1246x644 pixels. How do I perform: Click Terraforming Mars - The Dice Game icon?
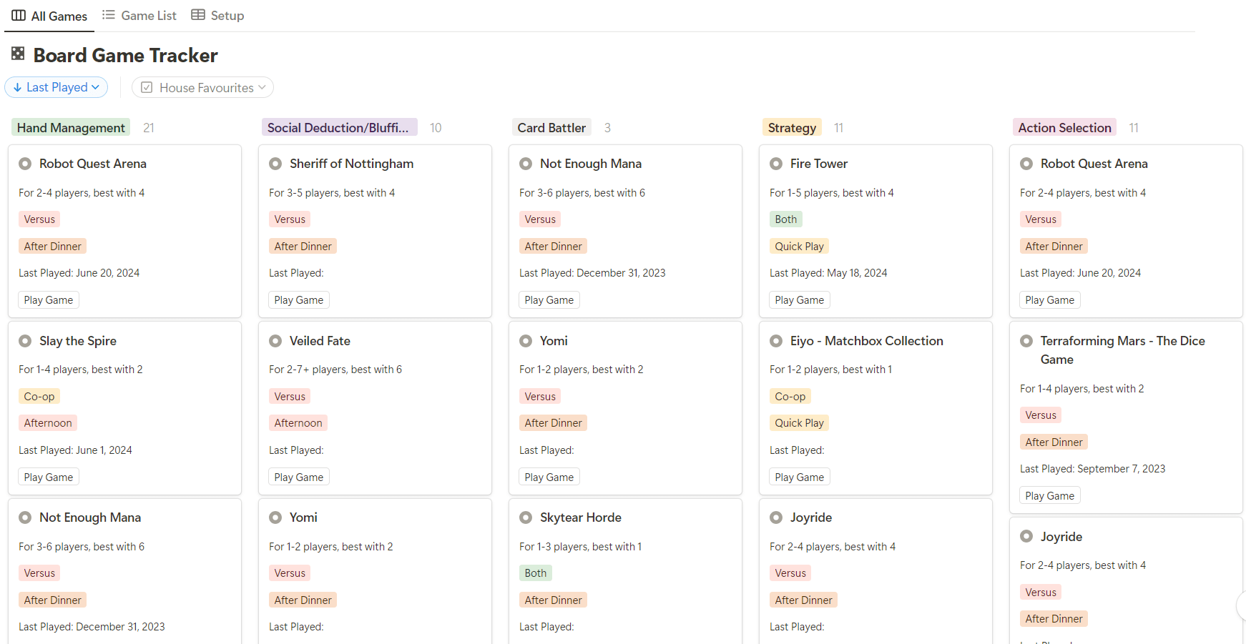coord(1026,341)
